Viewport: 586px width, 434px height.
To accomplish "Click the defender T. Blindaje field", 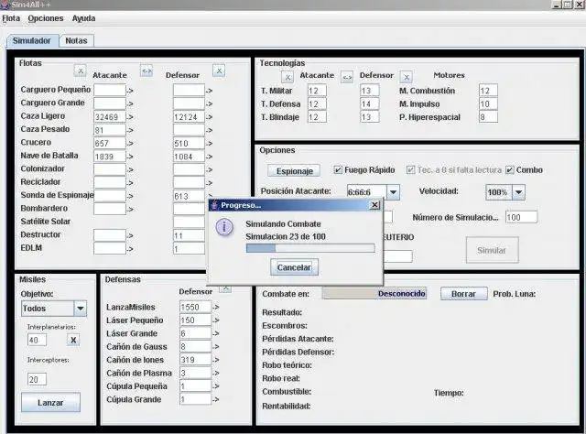I will point(370,117).
